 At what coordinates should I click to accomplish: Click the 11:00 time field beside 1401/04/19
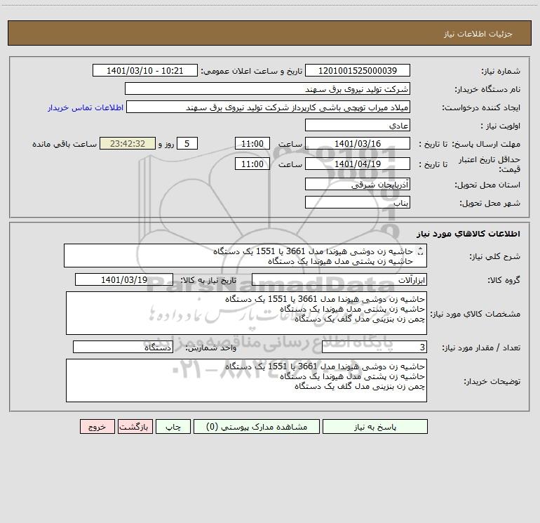(x=252, y=164)
